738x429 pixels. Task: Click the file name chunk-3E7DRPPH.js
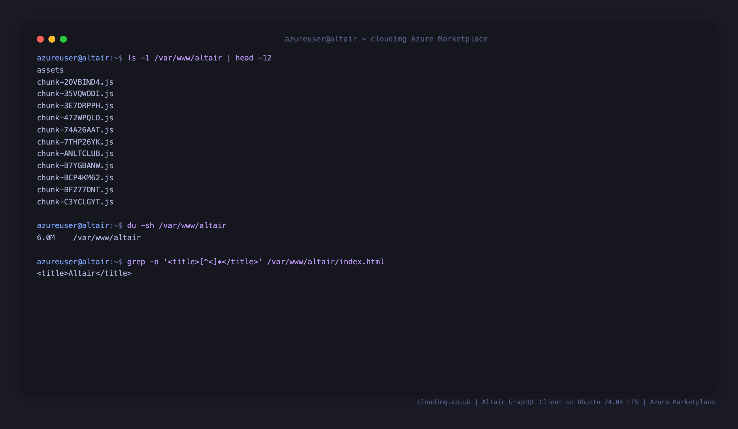[x=75, y=106]
